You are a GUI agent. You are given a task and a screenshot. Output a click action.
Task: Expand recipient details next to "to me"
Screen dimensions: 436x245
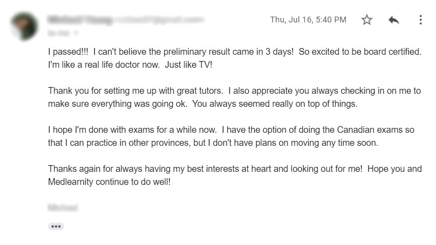(76, 33)
